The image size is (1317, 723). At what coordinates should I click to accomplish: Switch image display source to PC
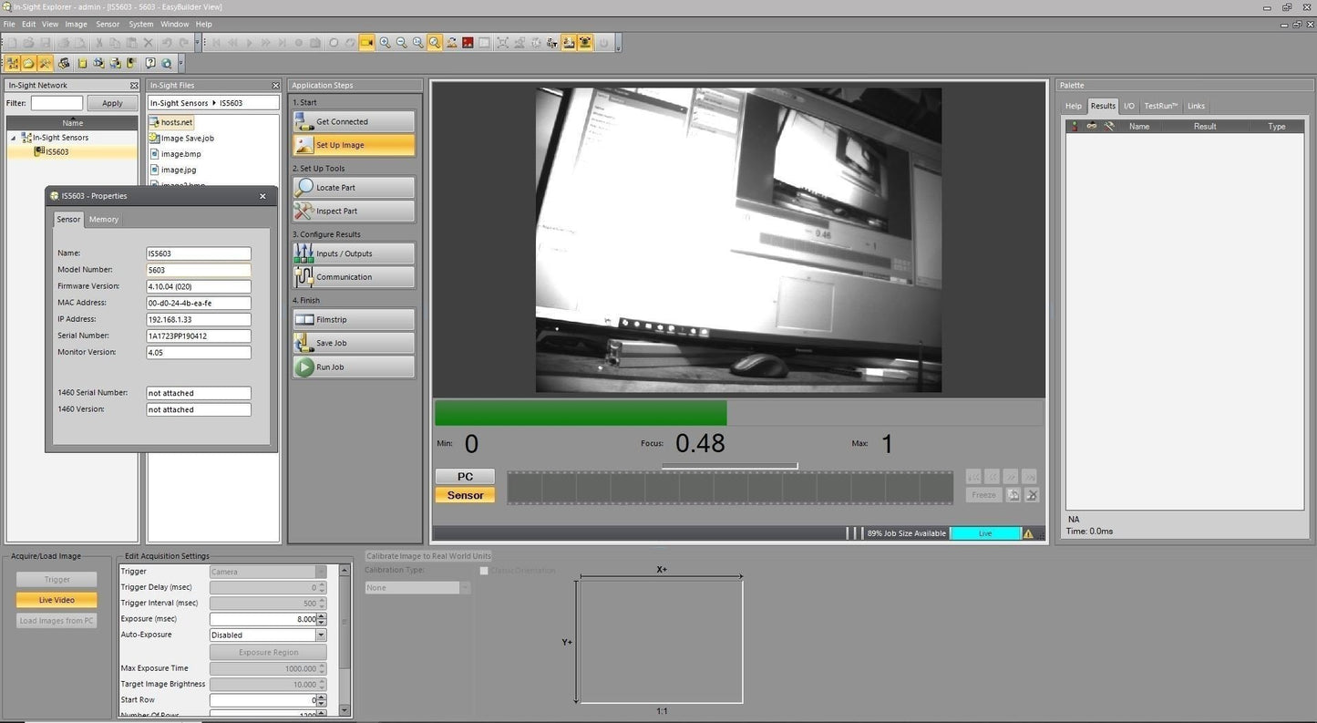465,476
